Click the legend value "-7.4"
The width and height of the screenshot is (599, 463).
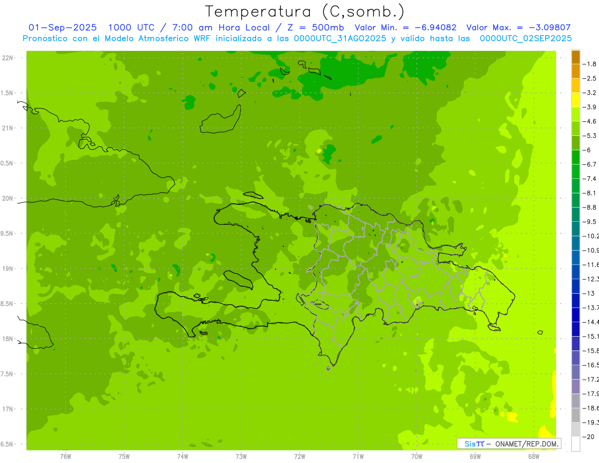(x=591, y=178)
